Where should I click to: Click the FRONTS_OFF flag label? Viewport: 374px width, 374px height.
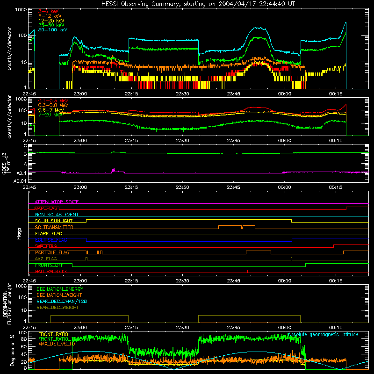(49, 265)
